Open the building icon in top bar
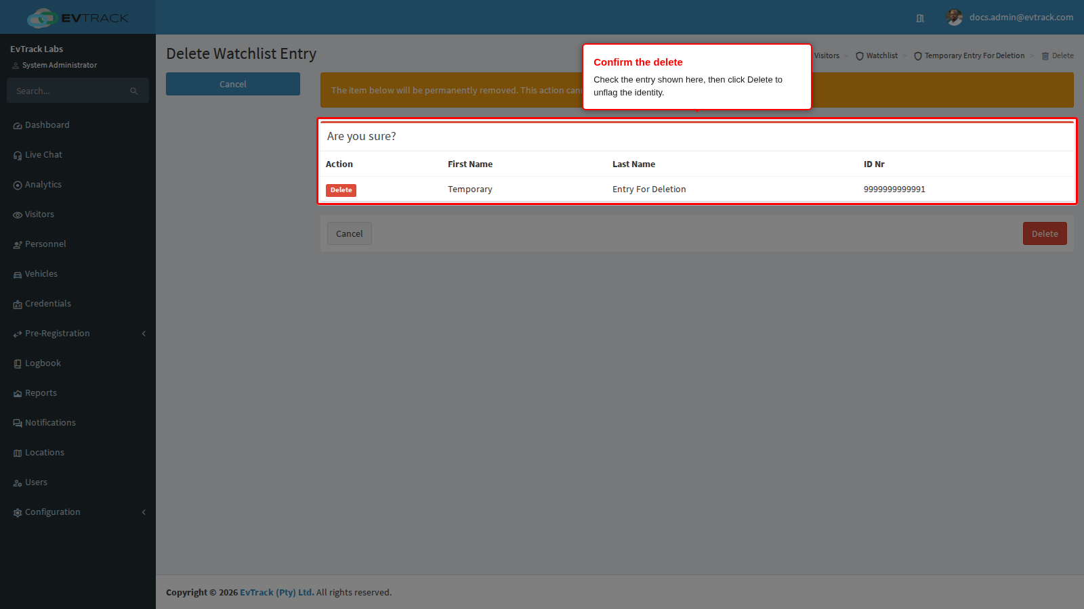This screenshot has width=1084, height=609. (920, 18)
